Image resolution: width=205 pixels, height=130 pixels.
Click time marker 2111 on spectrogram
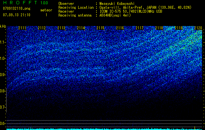coord(22,28)
